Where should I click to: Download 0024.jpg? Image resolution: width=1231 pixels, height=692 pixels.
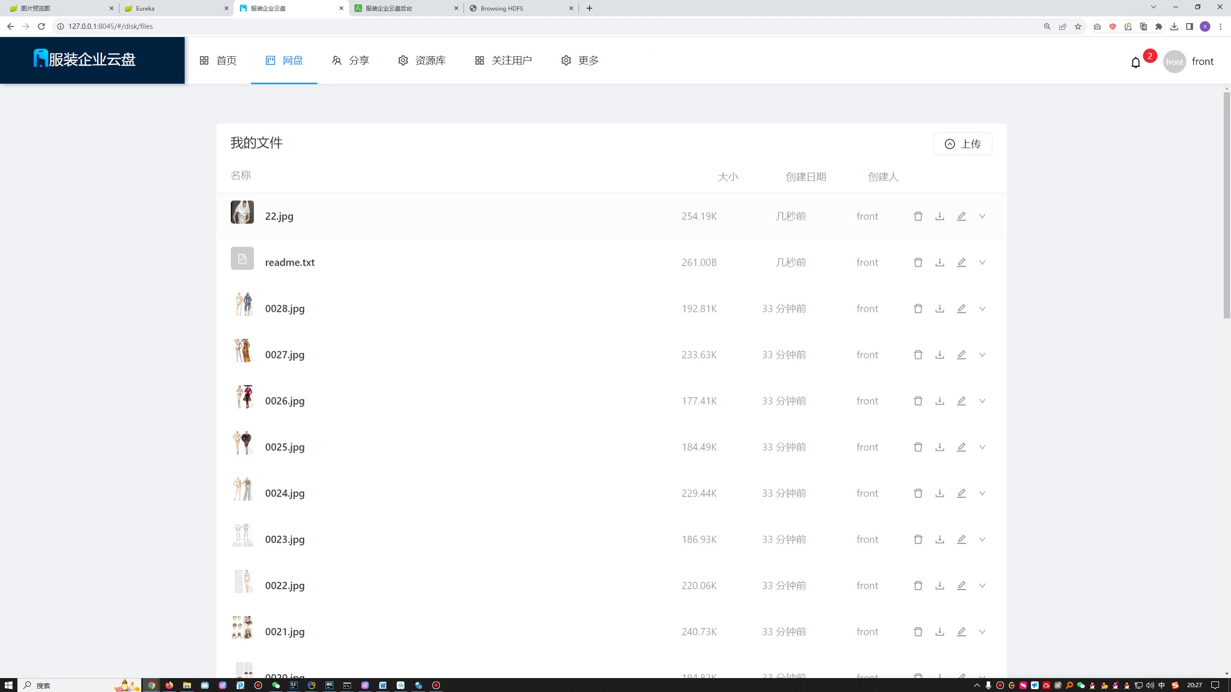[x=940, y=493]
